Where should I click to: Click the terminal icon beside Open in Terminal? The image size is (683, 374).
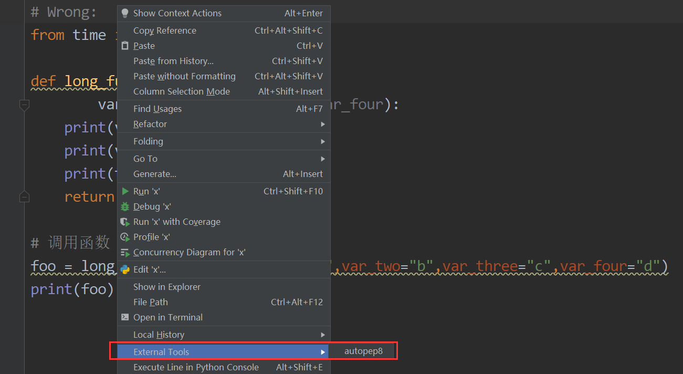125,317
